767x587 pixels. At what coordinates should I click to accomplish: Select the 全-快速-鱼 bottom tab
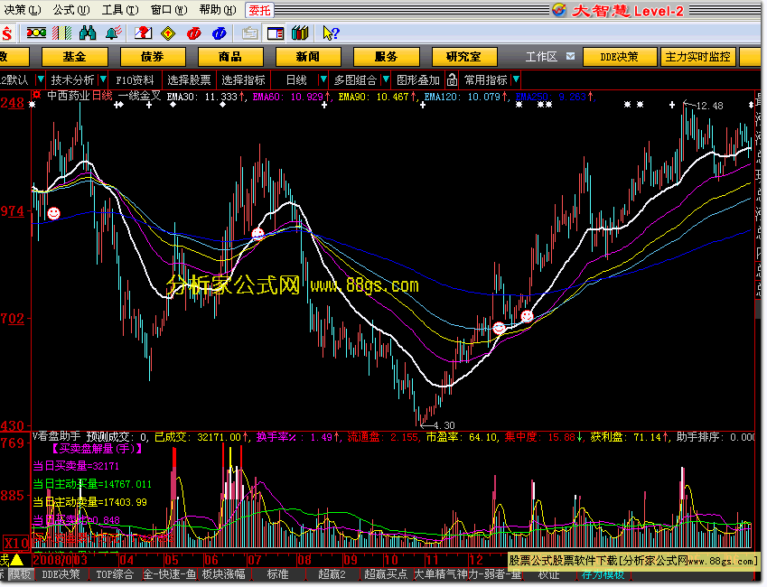click(170, 574)
